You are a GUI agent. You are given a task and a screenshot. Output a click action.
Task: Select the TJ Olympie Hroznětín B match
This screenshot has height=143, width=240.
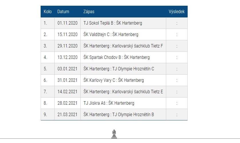119,115
